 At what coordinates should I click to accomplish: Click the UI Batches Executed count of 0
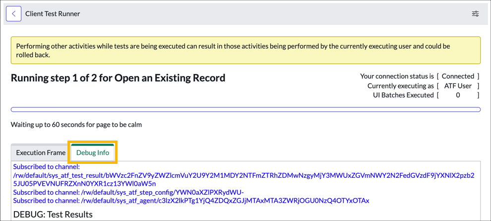pos(458,95)
